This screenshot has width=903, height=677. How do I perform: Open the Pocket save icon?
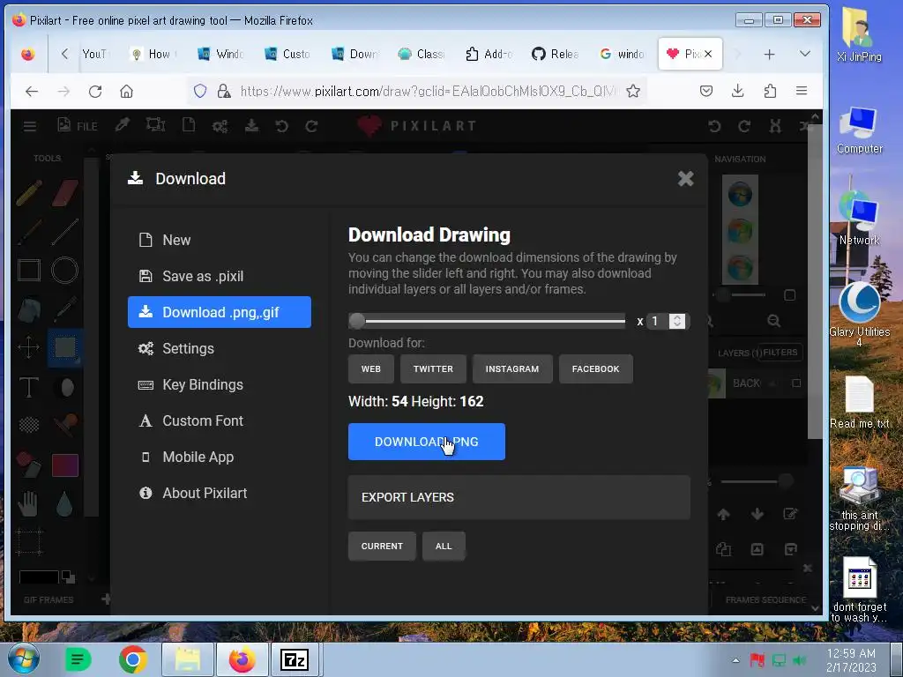(706, 91)
